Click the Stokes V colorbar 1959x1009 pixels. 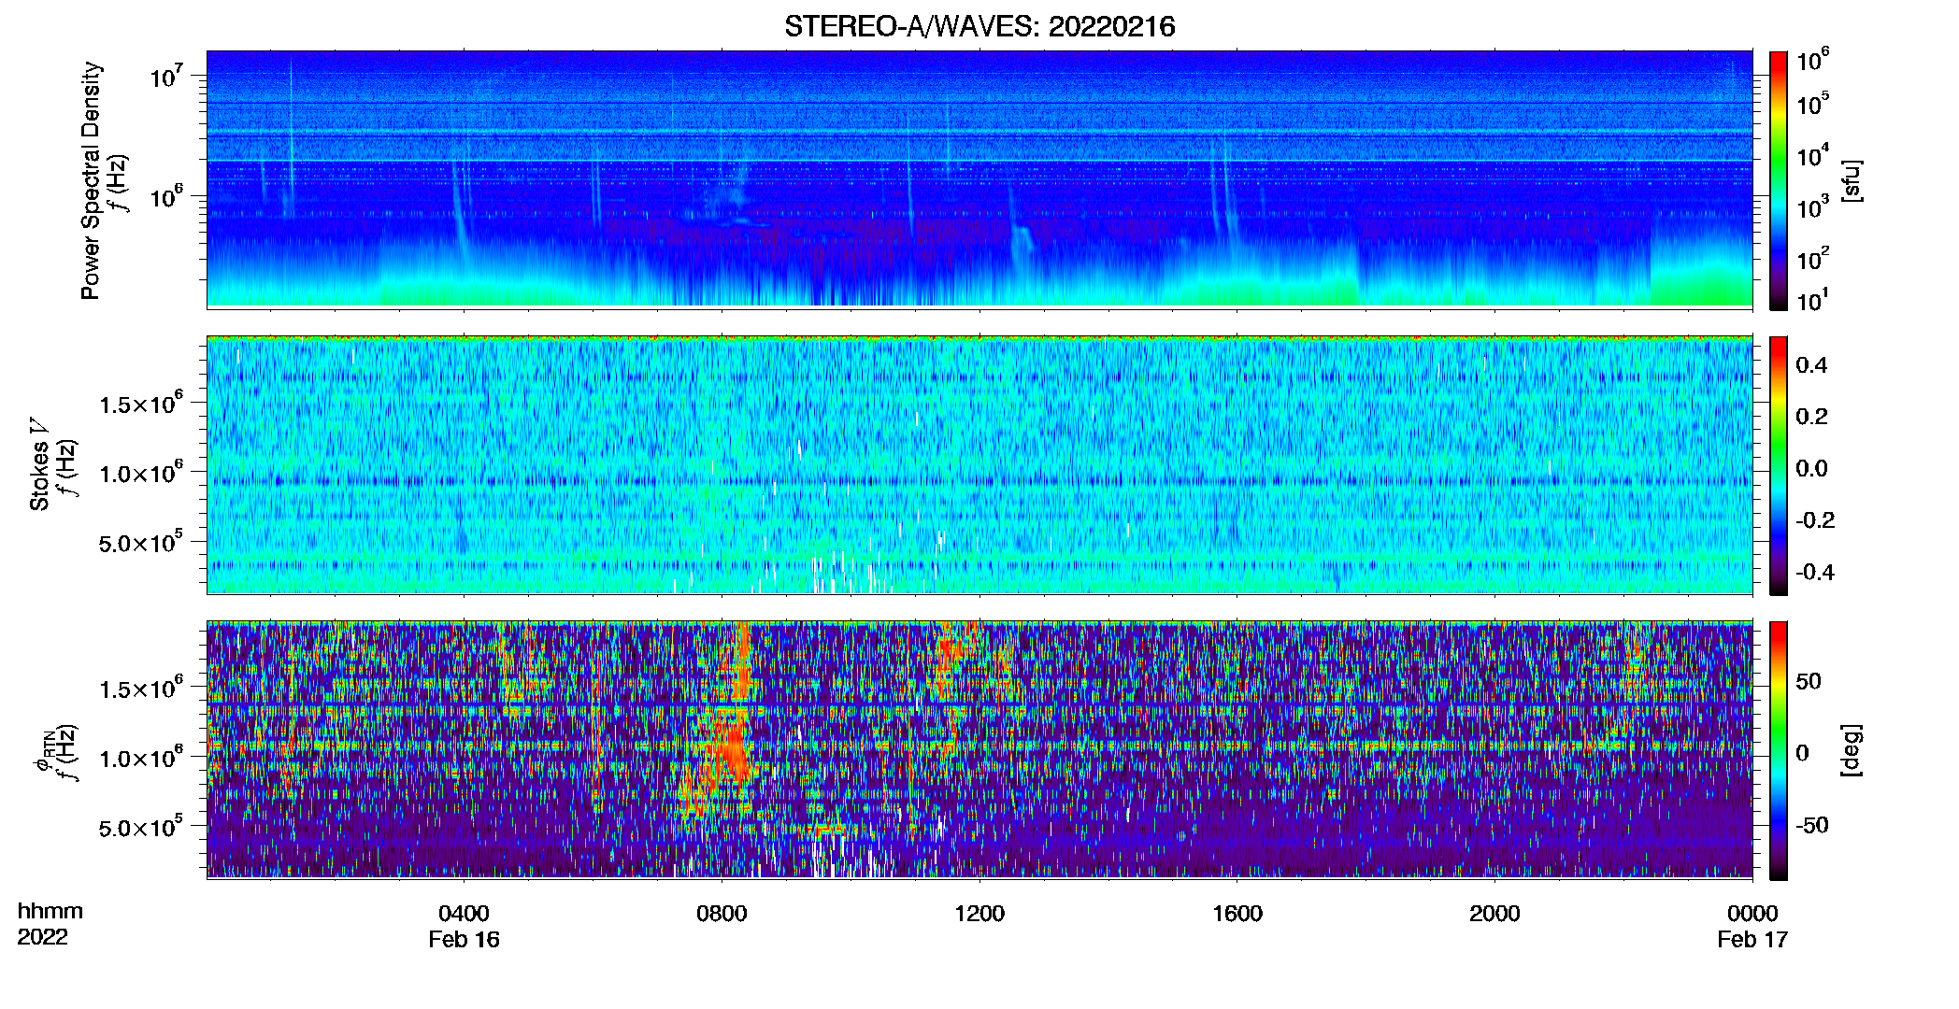(1779, 465)
